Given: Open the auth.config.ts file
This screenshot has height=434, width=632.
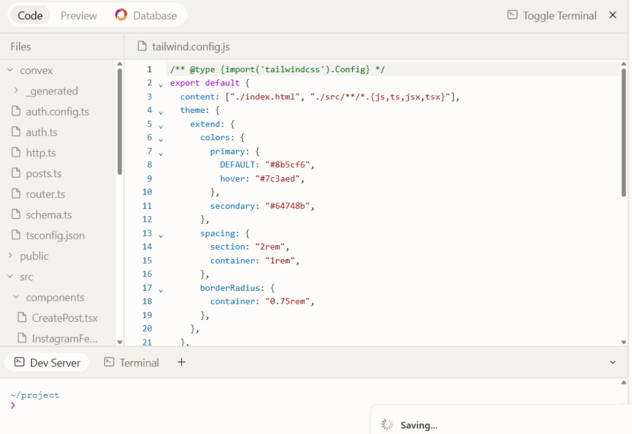Looking at the screenshot, I should point(57,112).
